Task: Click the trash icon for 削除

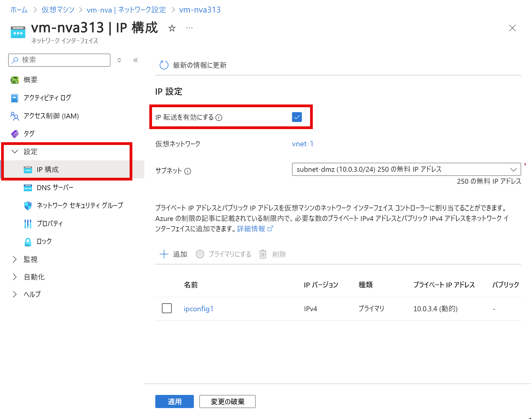Action: [x=263, y=254]
